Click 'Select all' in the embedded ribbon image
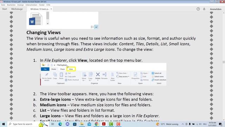225x127 pixels. (156, 73)
